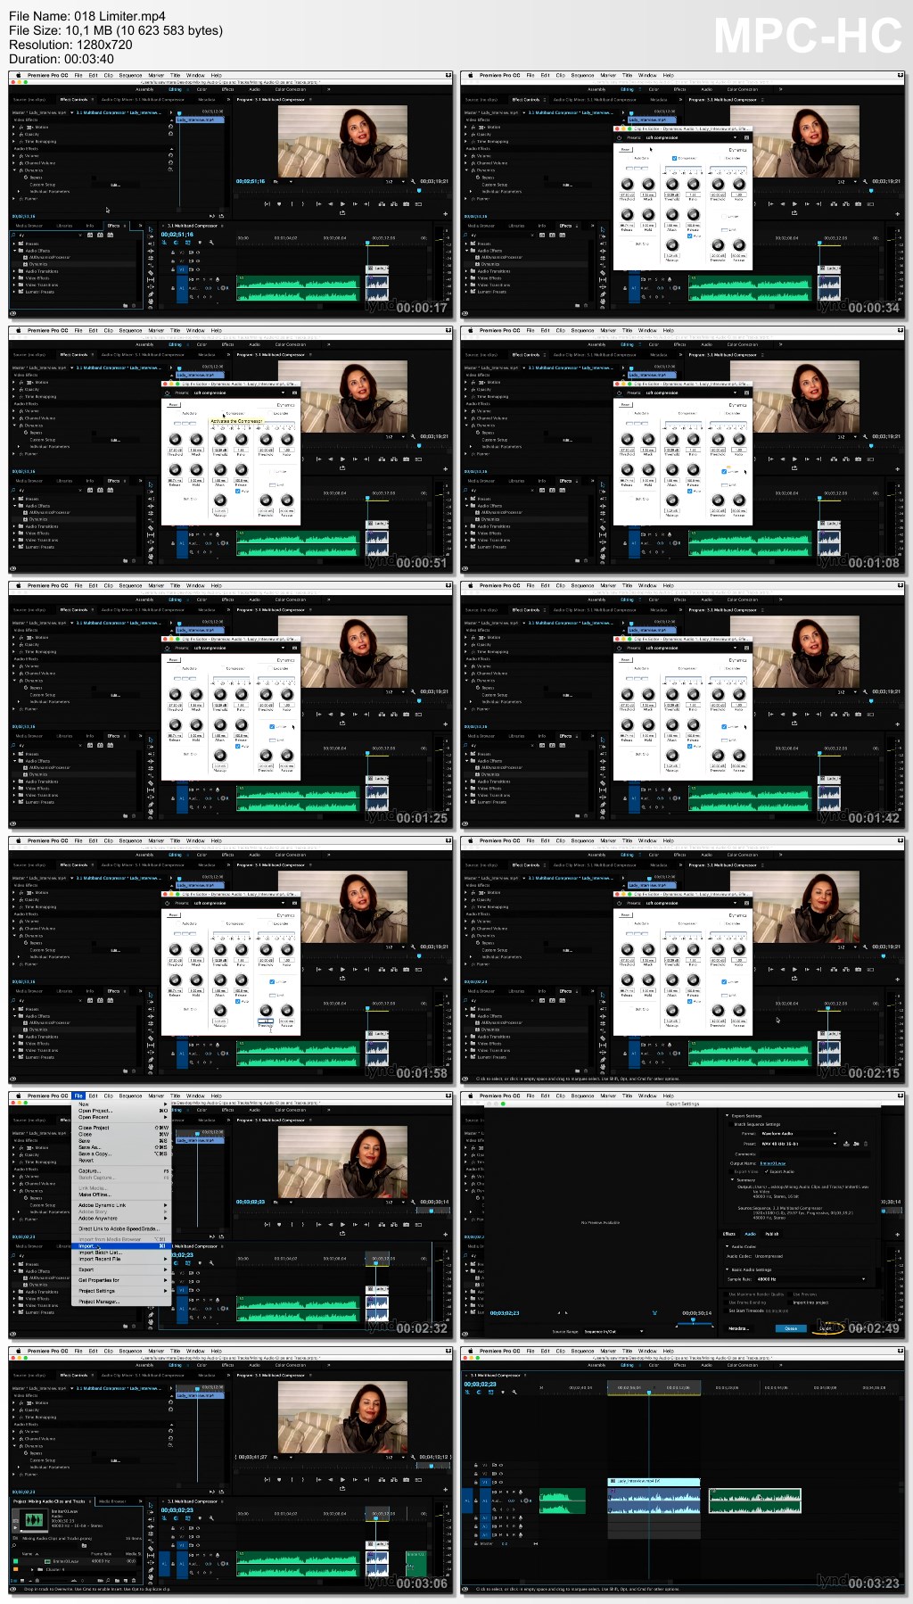The image size is (913, 1604).
Task: Click the Metadata… button in the 00:02:49 frame
Action: 739,1328
